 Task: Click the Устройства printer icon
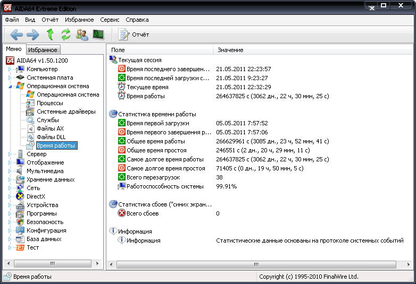coord(20,205)
